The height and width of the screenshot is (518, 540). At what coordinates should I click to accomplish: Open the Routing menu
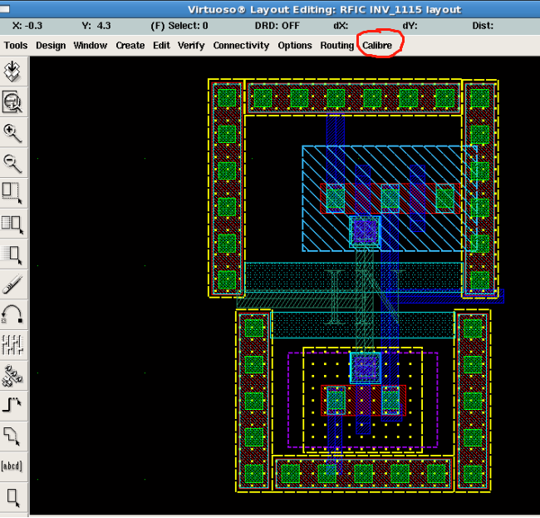tap(337, 46)
